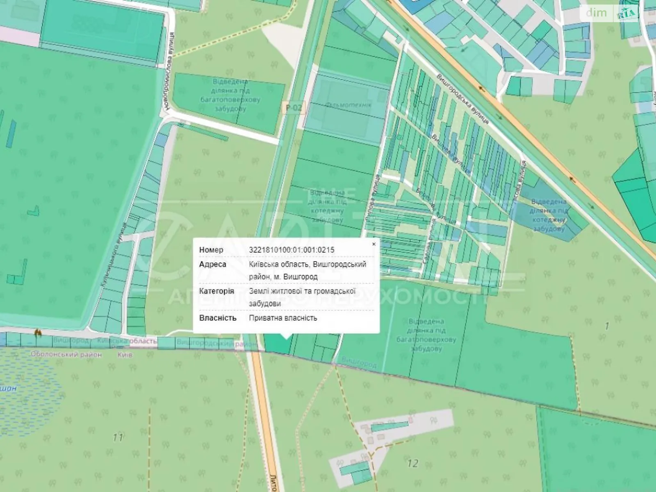Click 'Відведена ділянка під котеджну забудову' right label
Viewport: 656px width, 492px height.
549,215
